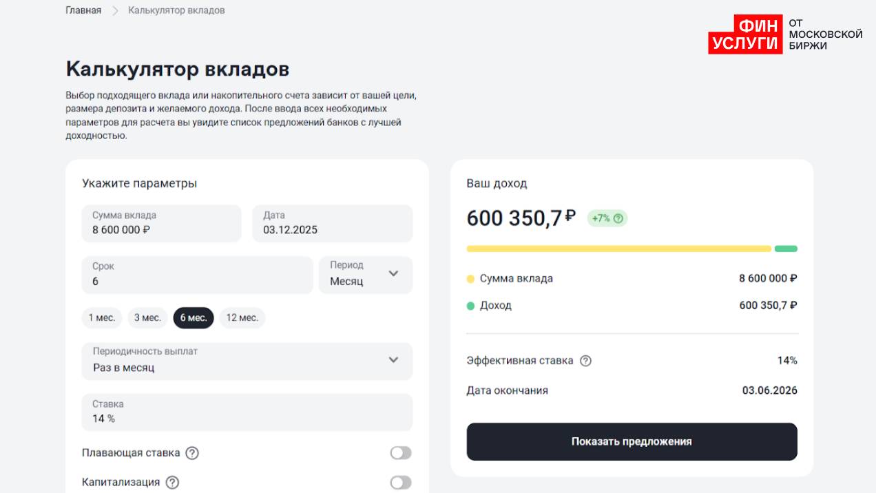Edit the Ставка percentage field
Image resolution: width=876 pixels, height=493 pixels.
coord(247,412)
